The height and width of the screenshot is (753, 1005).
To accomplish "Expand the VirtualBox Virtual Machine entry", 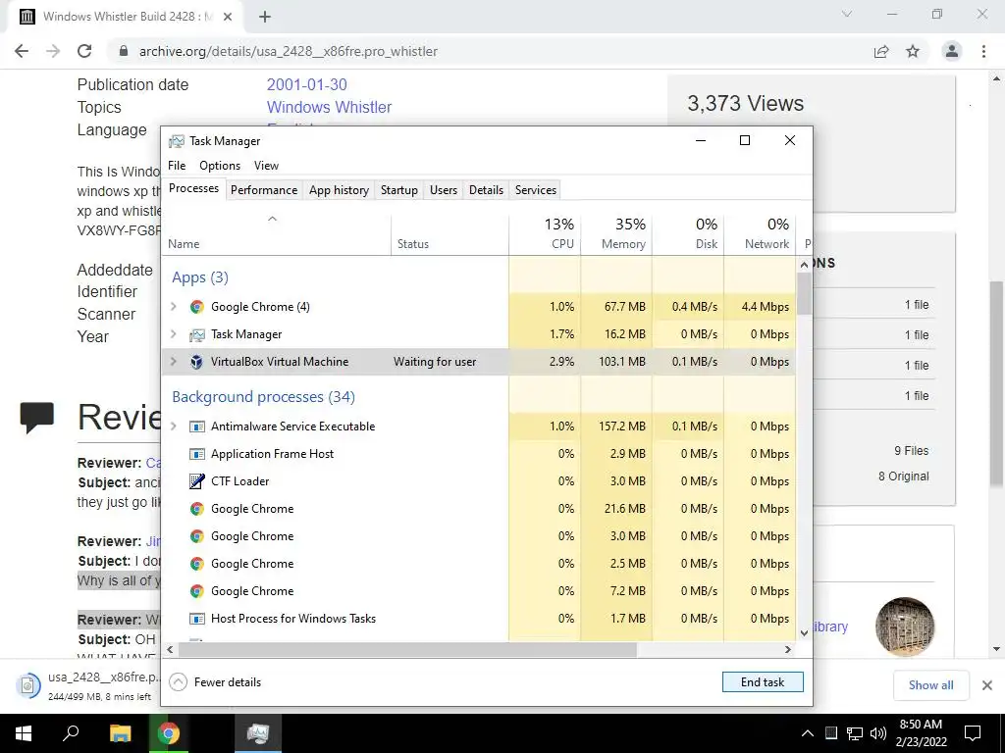I will (173, 362).
